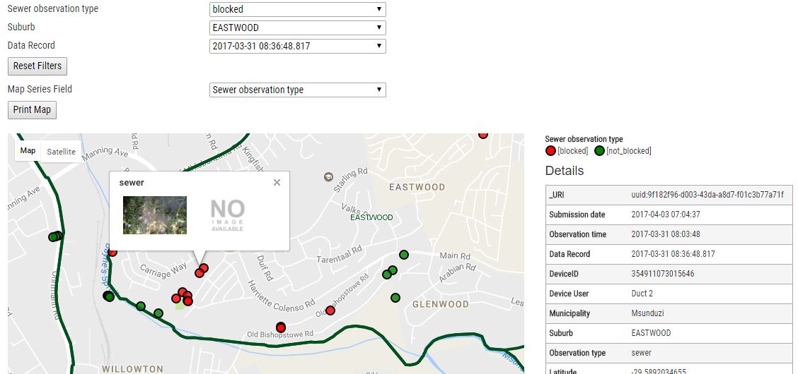Open the Map Series Field dropdown
Image resolution: width=798 pixels, height=374 pixels.
(x=298, y=90)
